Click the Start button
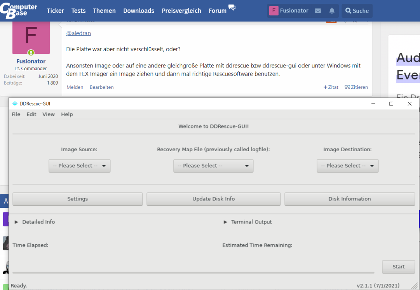Screen dimensions: 420x290 tap(399, 267)
